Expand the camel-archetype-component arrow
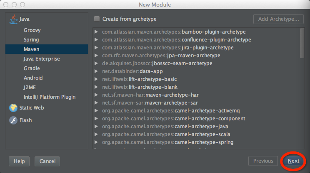This screenshot has height=173, width=310. click(96, 119)
